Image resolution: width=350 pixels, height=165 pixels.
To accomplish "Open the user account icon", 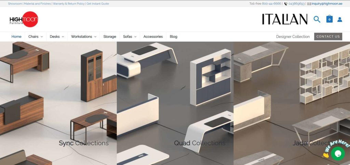I will (x=340, y=20).
